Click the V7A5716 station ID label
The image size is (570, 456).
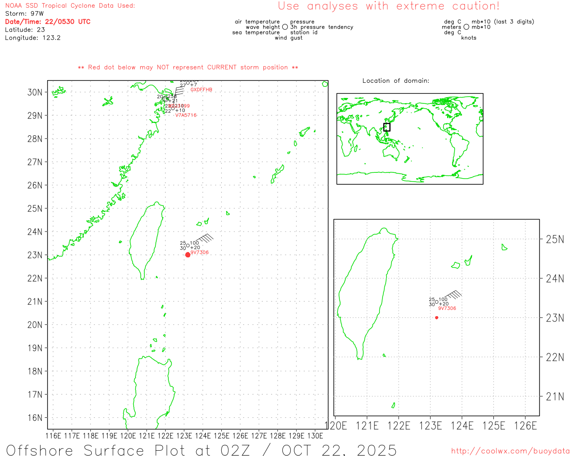point(186,115)
